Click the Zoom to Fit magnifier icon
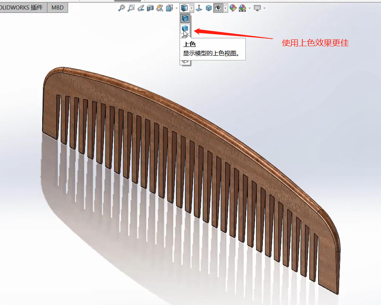Image resolution: width=381 pixels, height=305 pixels. (121, 8)
